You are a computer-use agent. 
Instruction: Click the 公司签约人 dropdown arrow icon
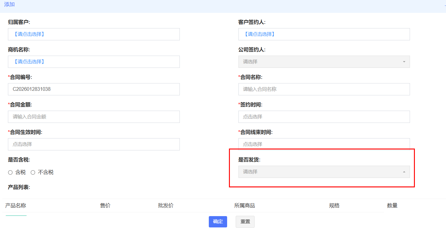pos(404,62)
